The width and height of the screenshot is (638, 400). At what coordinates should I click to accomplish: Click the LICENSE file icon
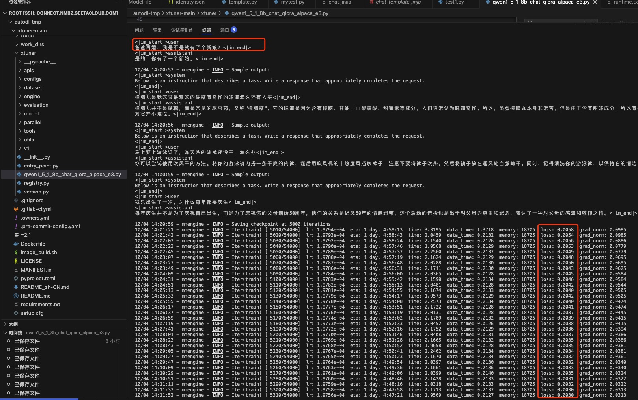tap(16, 261)
